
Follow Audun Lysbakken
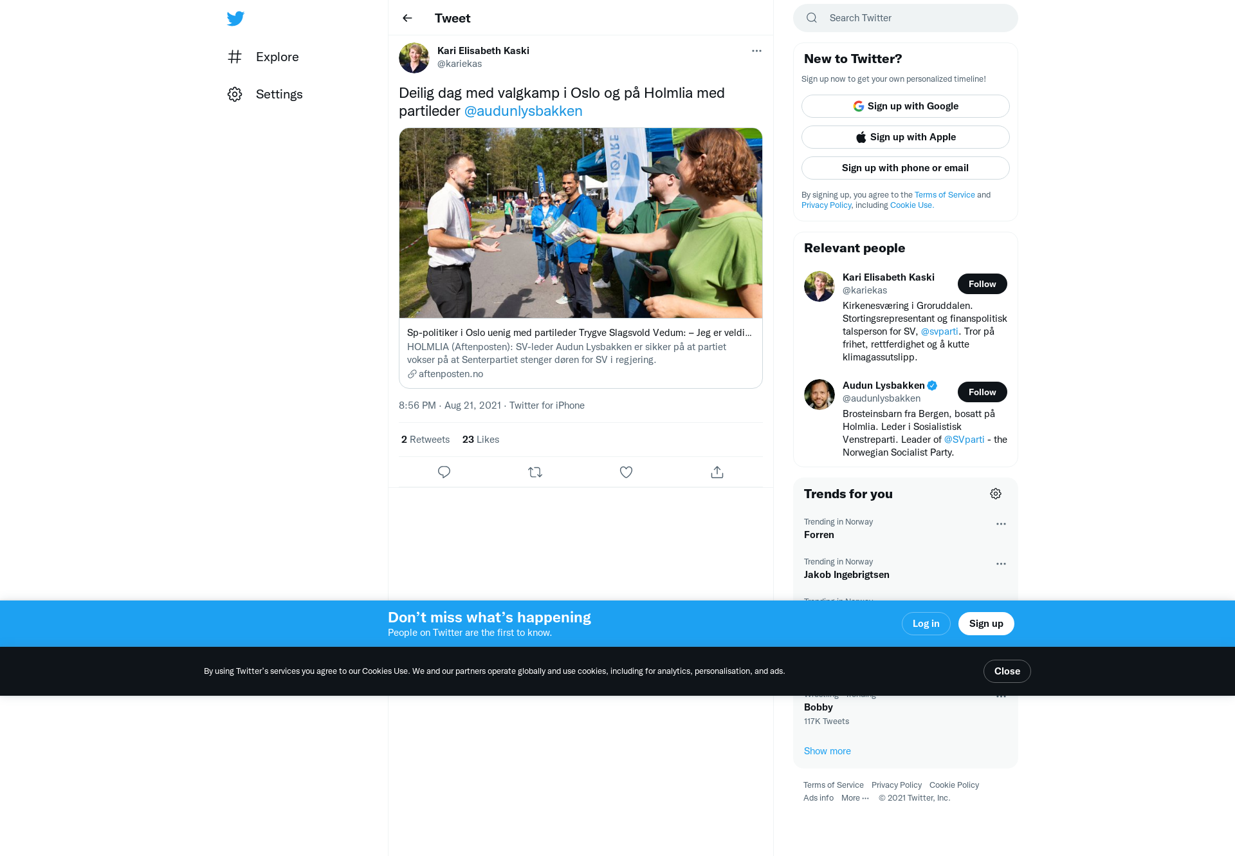(x=982, y=392)
